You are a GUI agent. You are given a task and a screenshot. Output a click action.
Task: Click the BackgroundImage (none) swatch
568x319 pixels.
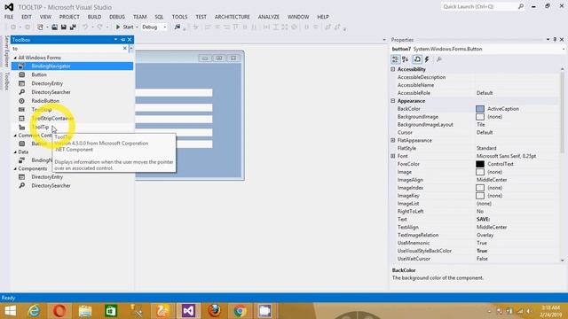(x=480, y=117)
